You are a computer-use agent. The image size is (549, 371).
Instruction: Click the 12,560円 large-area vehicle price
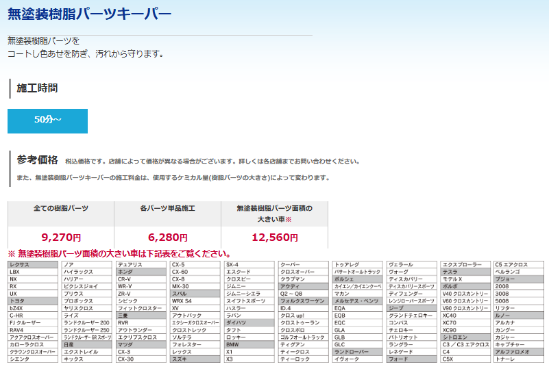(274, 238)
